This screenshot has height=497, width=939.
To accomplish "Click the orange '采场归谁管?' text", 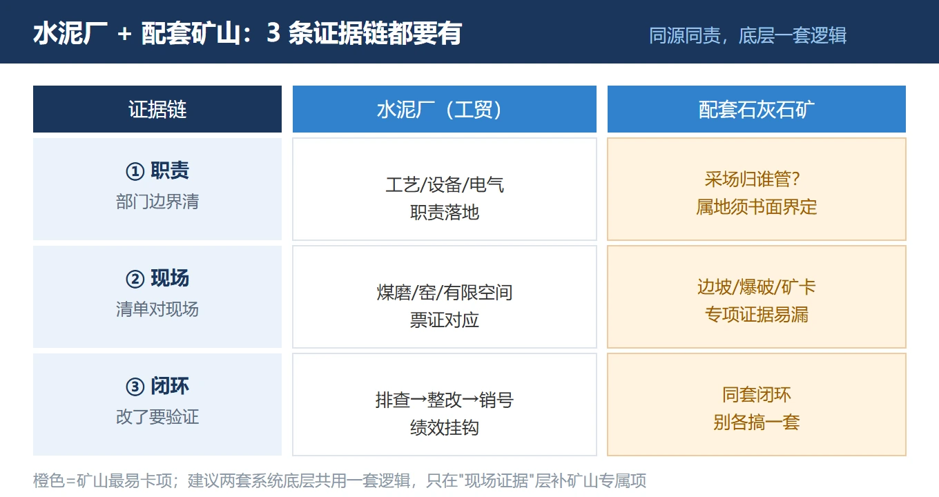I will coord(753,179).
